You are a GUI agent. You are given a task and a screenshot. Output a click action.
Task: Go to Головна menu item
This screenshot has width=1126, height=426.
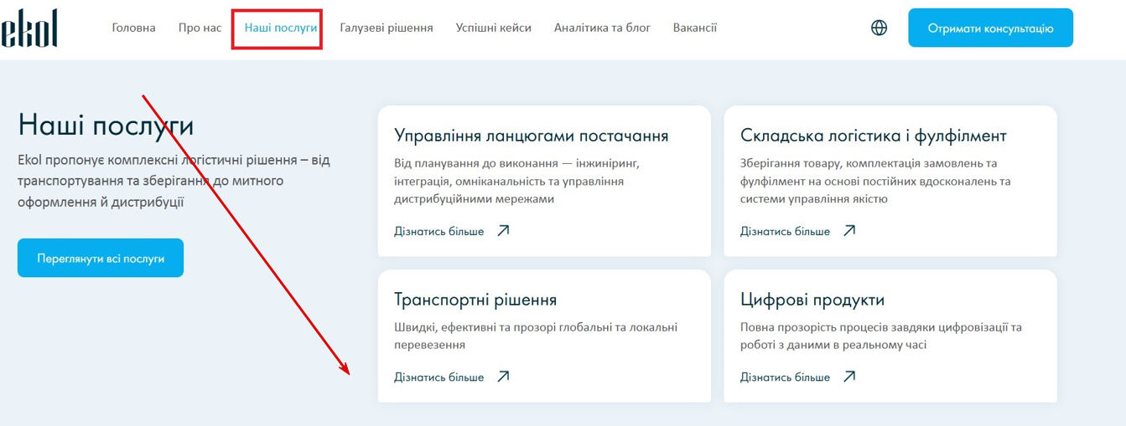pos(133,28)
